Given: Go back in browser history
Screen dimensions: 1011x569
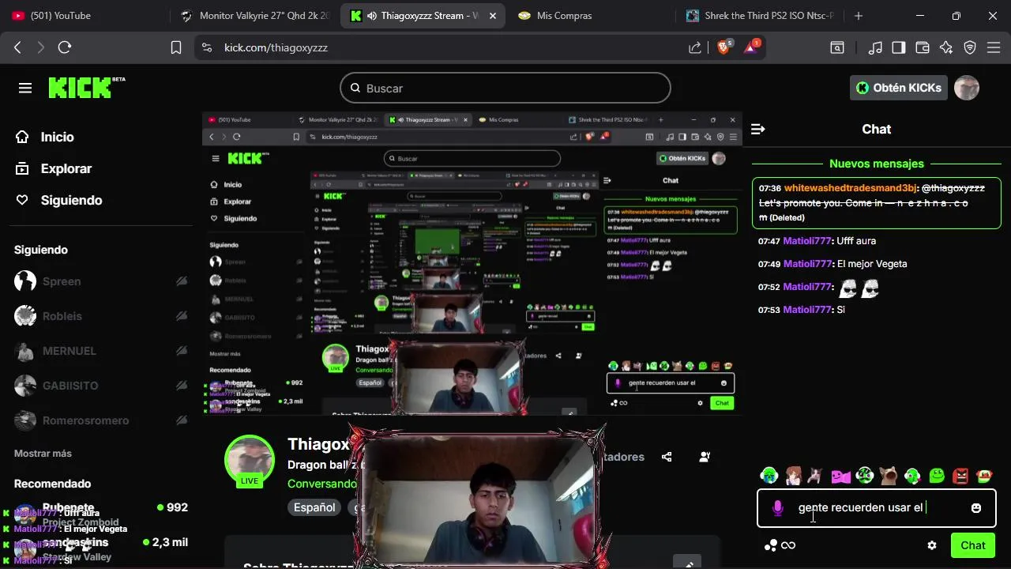Looking at the screenshot, I should coord(17,47).
